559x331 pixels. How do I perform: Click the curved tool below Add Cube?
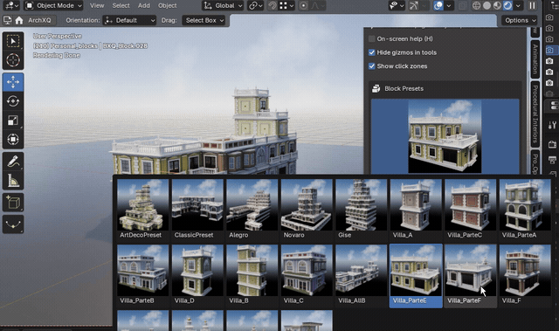click(x=13, y=224)
